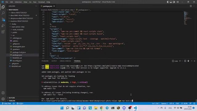197x111 pixels.
Task: Change indentation via Spaces: 2
Action: tap(164, 104)
